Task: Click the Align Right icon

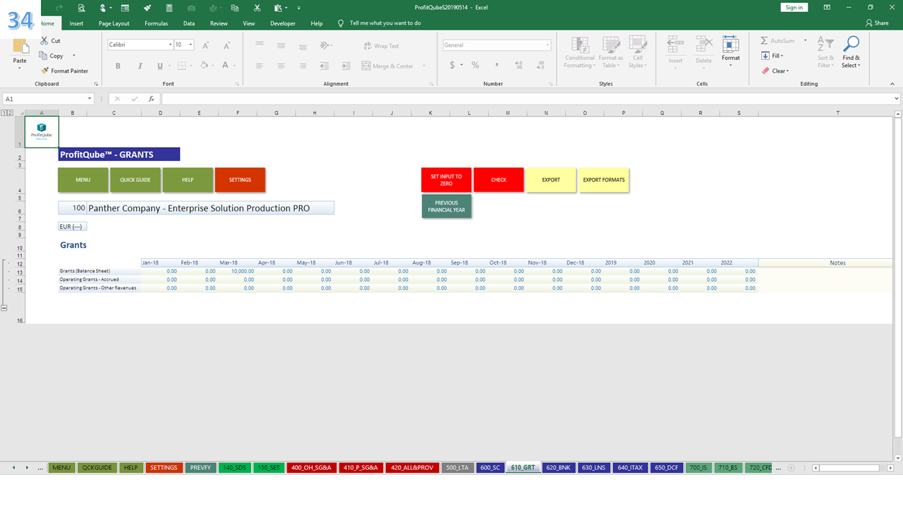Action: click(303, 66)
